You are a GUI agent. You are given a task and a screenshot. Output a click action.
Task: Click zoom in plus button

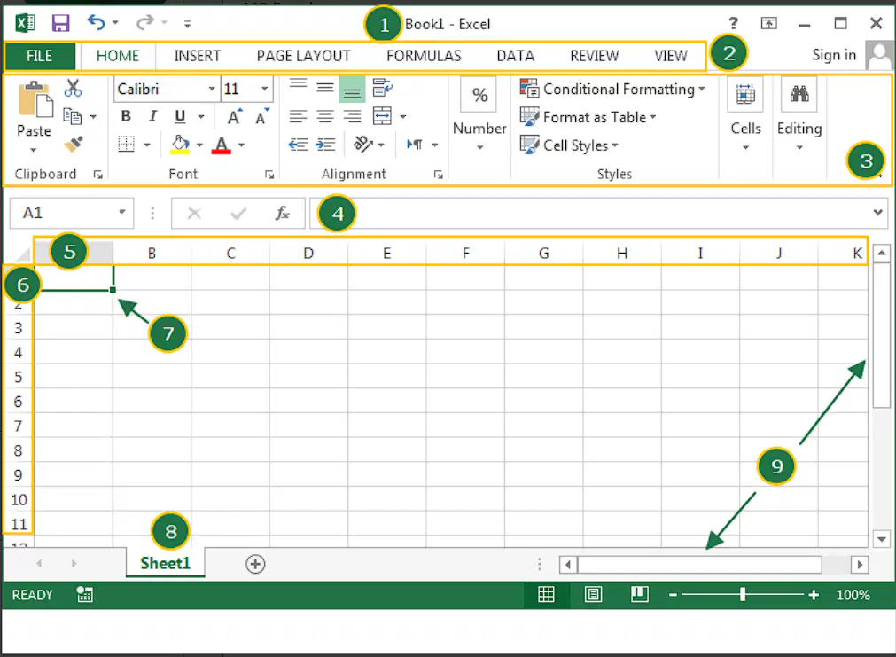pos(814,595)
